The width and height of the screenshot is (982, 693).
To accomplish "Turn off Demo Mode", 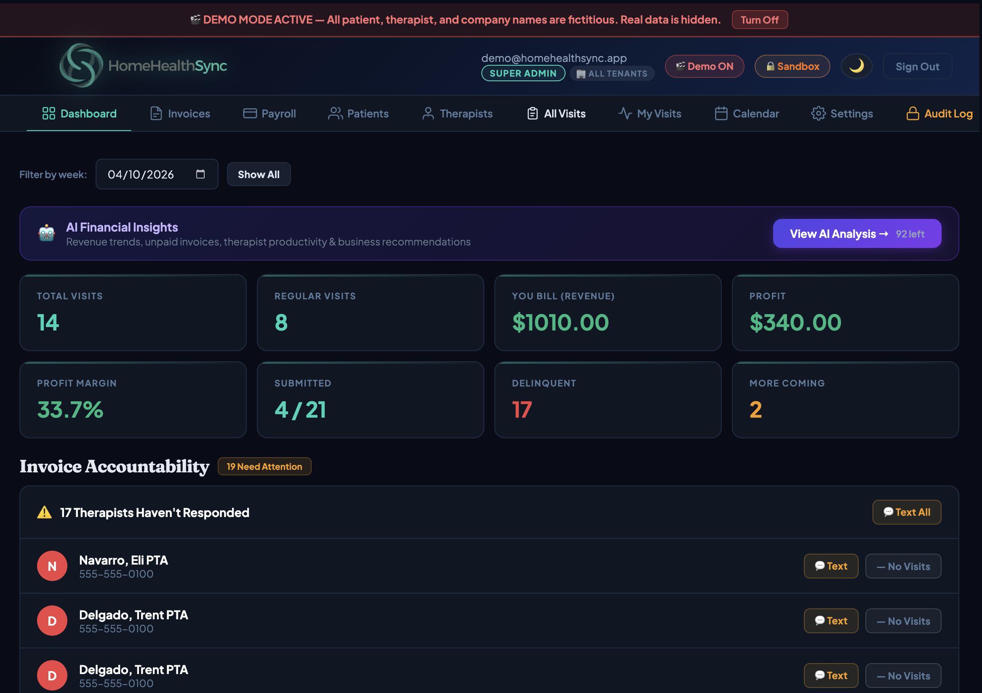I will [x=760, y=19].
